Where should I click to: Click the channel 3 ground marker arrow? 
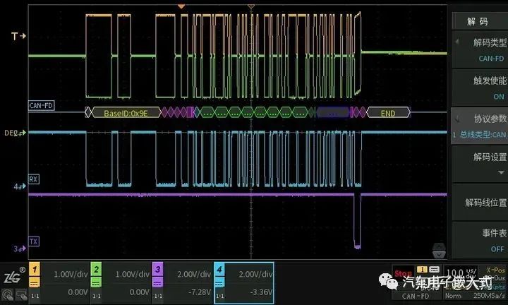pos(20,249)
